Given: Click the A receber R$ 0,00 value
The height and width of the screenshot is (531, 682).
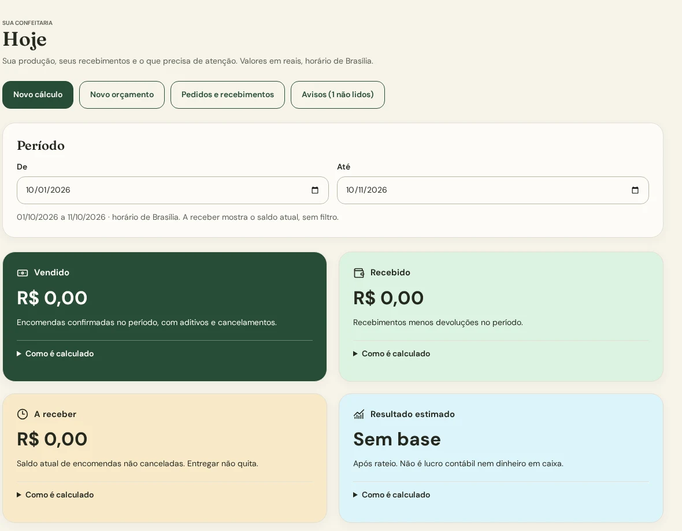Looking at the screenshot, I should click(52, 439).
